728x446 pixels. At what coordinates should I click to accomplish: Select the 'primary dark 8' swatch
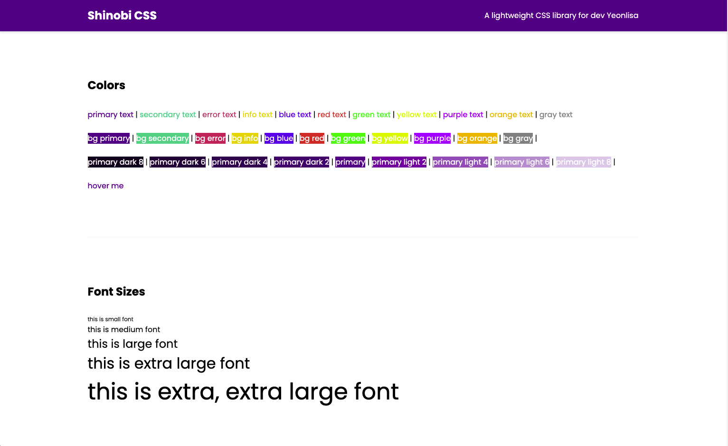point(115,162)
